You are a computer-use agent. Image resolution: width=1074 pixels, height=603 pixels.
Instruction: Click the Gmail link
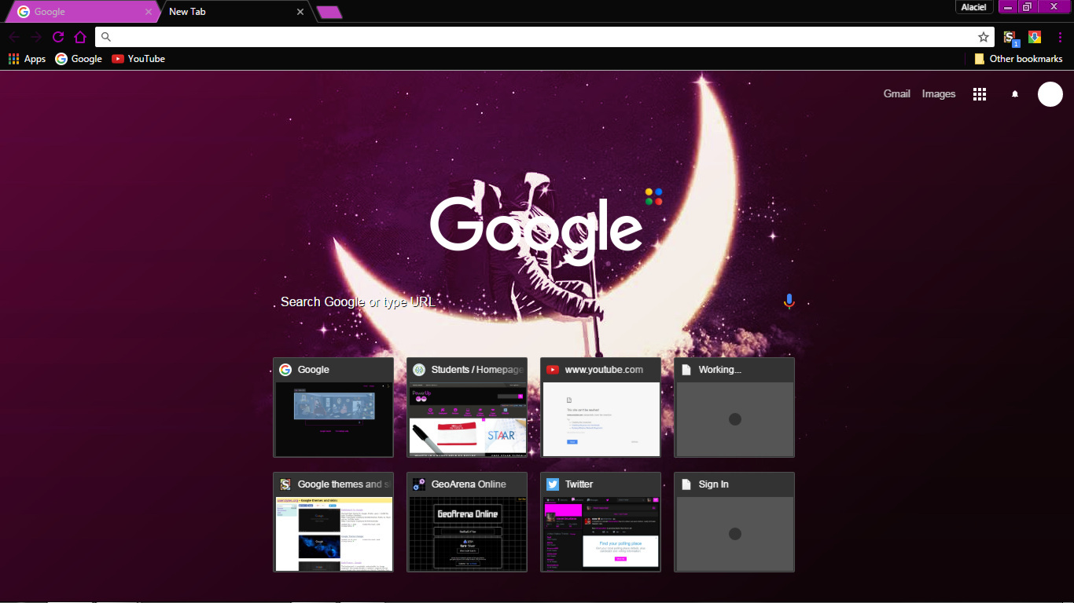coord(896,93)
